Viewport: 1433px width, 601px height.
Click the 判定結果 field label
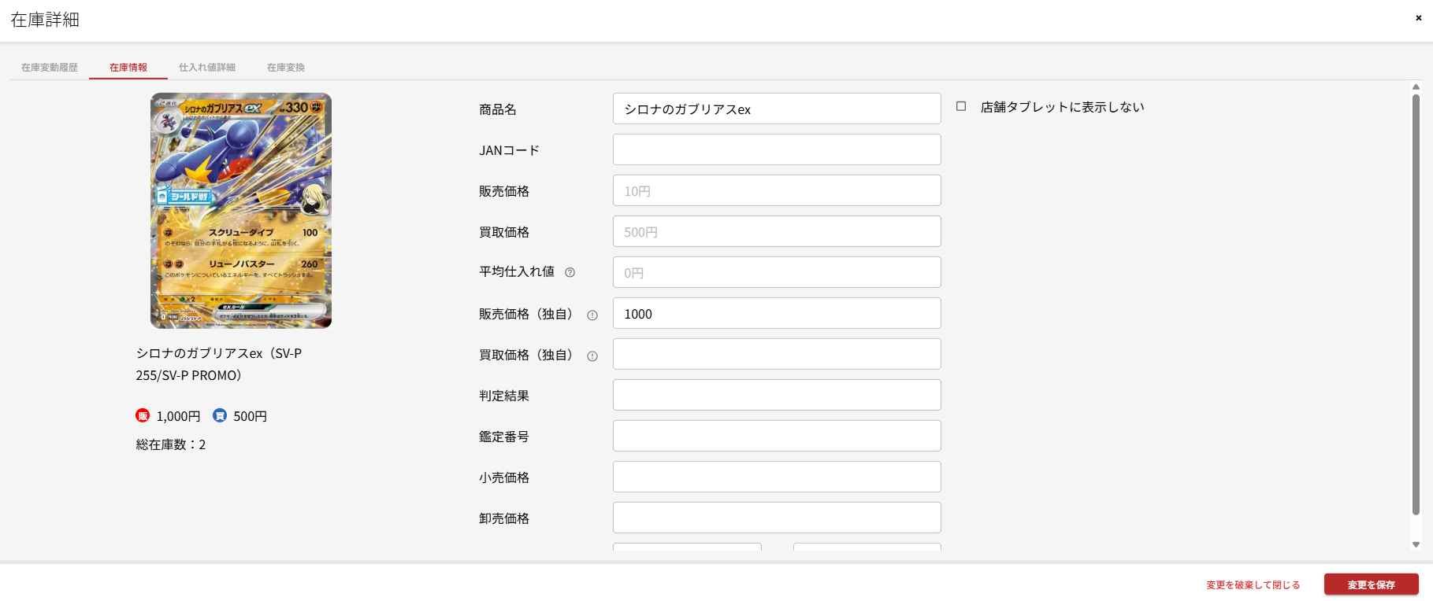coord(504,396)
